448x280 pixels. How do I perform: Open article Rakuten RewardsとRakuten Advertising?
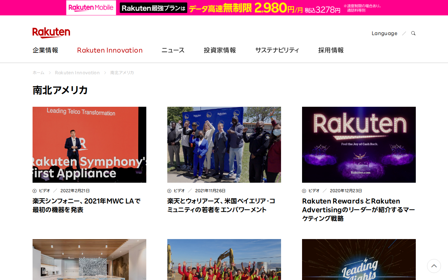click(x=358, y=210)
